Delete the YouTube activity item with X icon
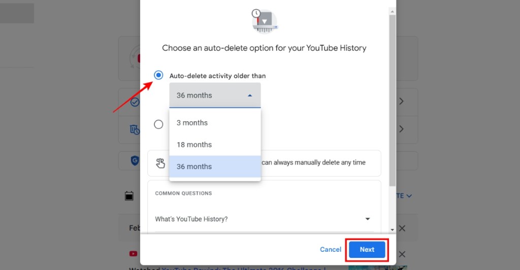 pos(402,254)
